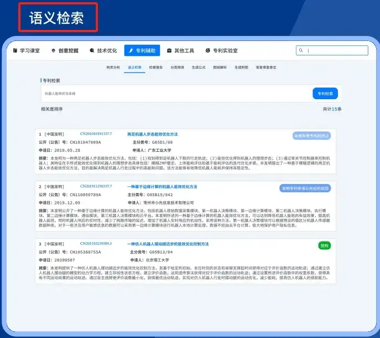Click the 专利检索 section heading
The height and width of the screenshot is (338, 380).
[52, 80]
